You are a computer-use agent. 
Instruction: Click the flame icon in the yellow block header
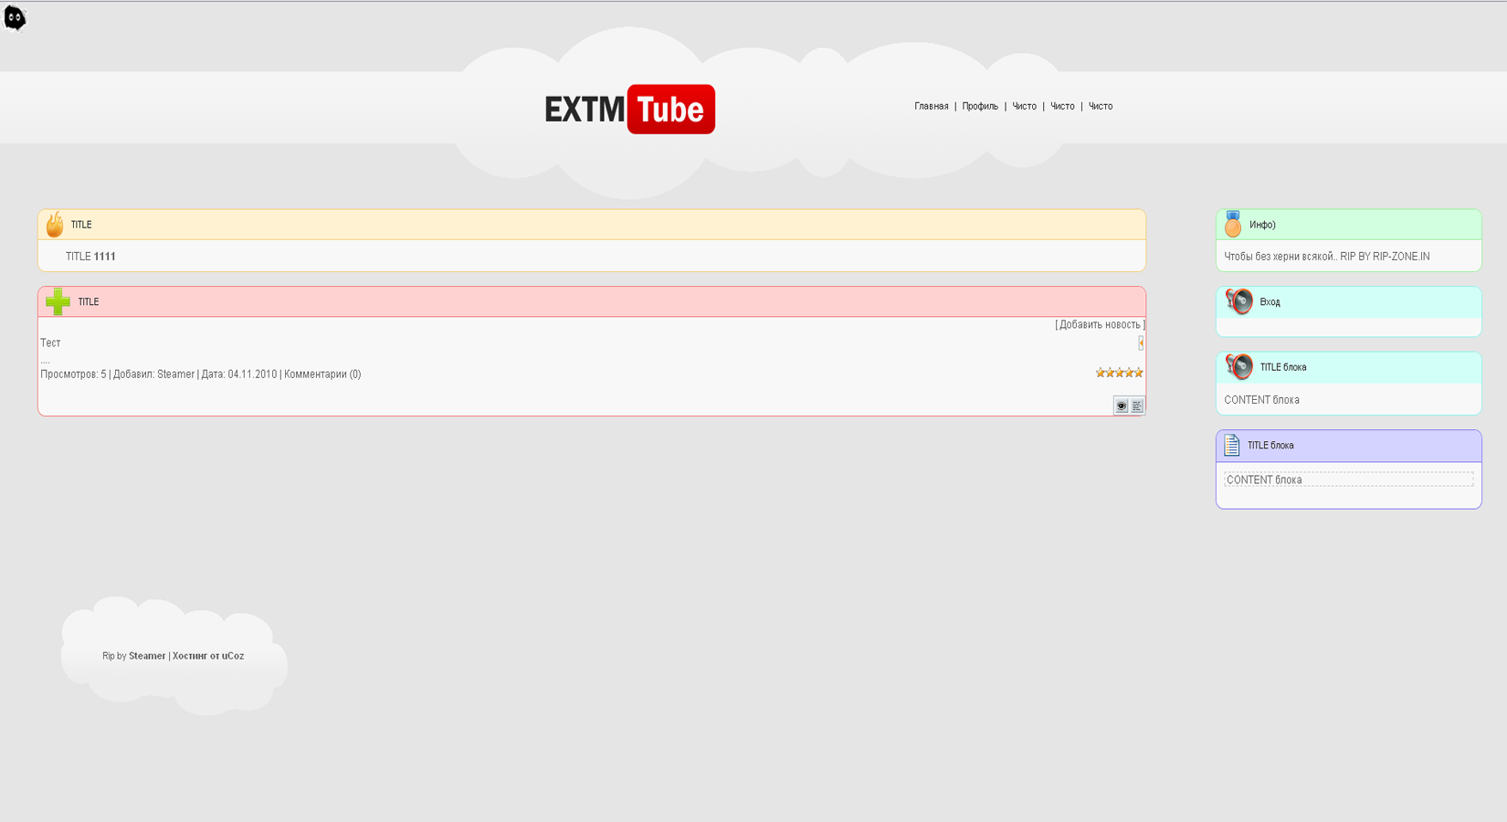pyautogui.click(x=55, y=224)
